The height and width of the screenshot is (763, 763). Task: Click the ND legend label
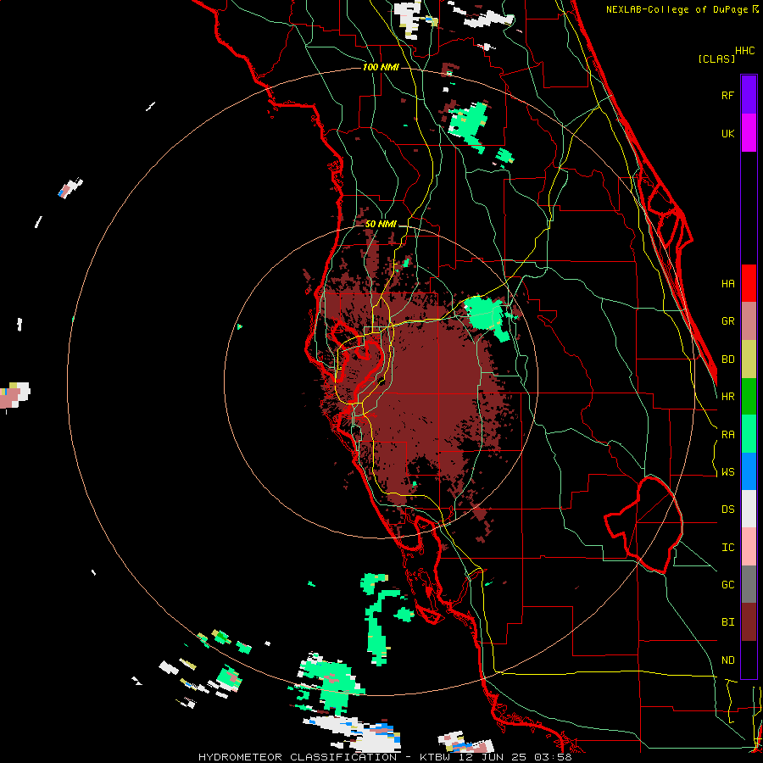(x=727, y=660)
